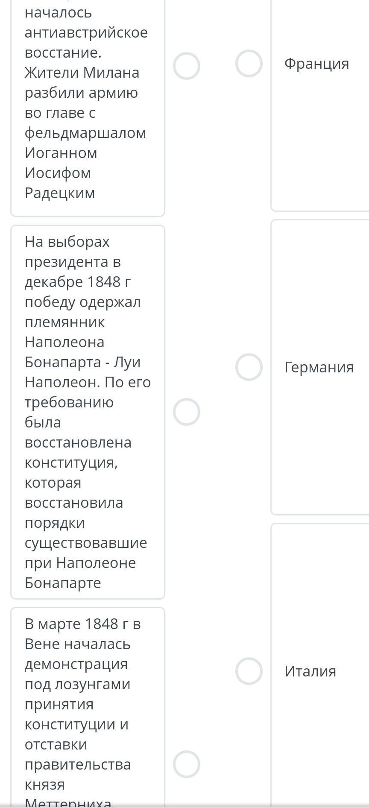Viewport: 369px width, 808px height.
Task: Click the gray scrollbar line at screen bottom
Action: [x=184, y=806]
